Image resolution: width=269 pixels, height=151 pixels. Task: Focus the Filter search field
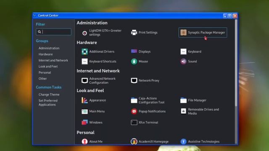(53, 32)
